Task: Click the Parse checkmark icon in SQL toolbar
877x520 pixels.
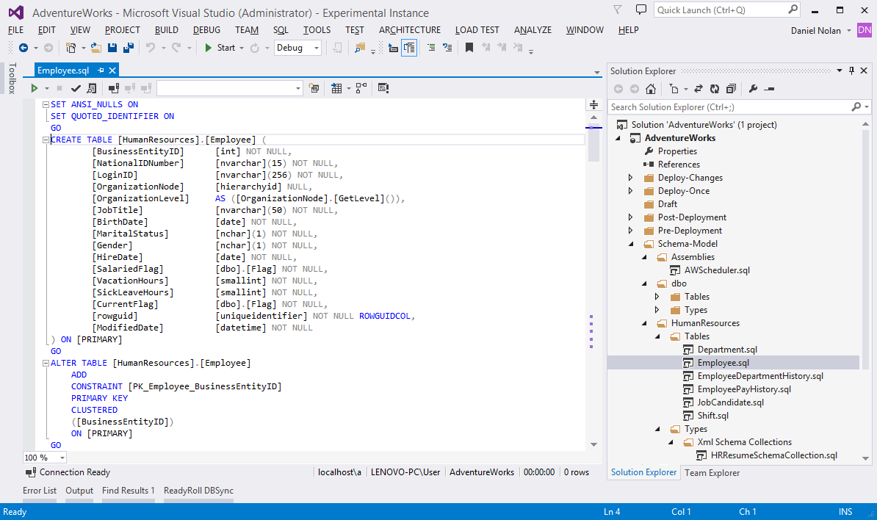Action: coord(76,88)
